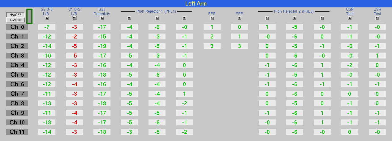The width and height of the screenshot is (392, 141).
Task: Open related display icon under Gas Cerenkov
Action: (102, 18)
